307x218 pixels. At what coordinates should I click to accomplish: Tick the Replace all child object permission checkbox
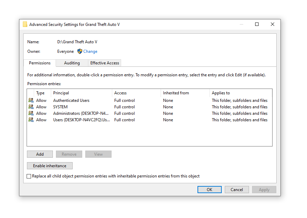pyautogui.click(x=29, y=176)
